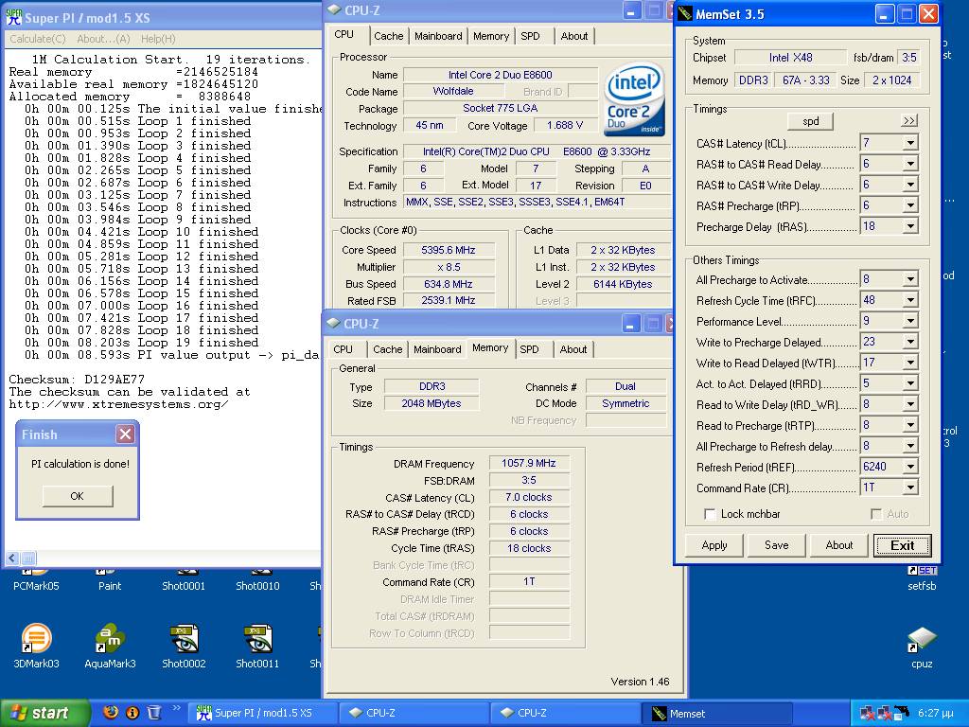Open Performance Level dropdown
The image size is (969, 727).
coord(910,322)
